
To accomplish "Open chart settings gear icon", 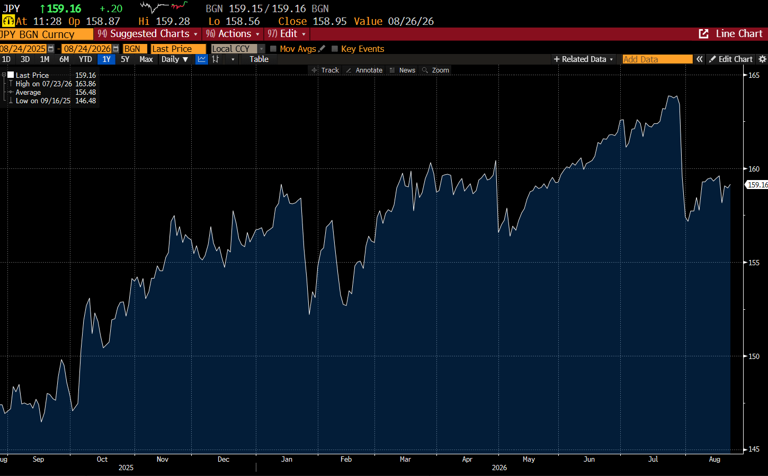I will click(x=763, y=59).
